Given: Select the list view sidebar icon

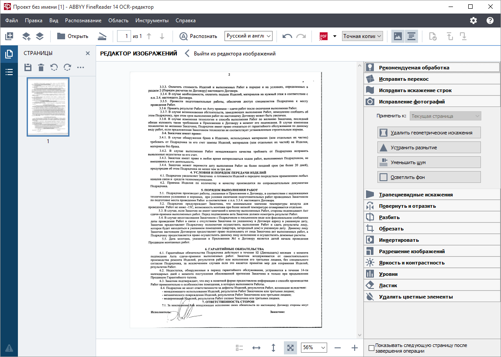Looking at the screenshot, I should point(9,72).
